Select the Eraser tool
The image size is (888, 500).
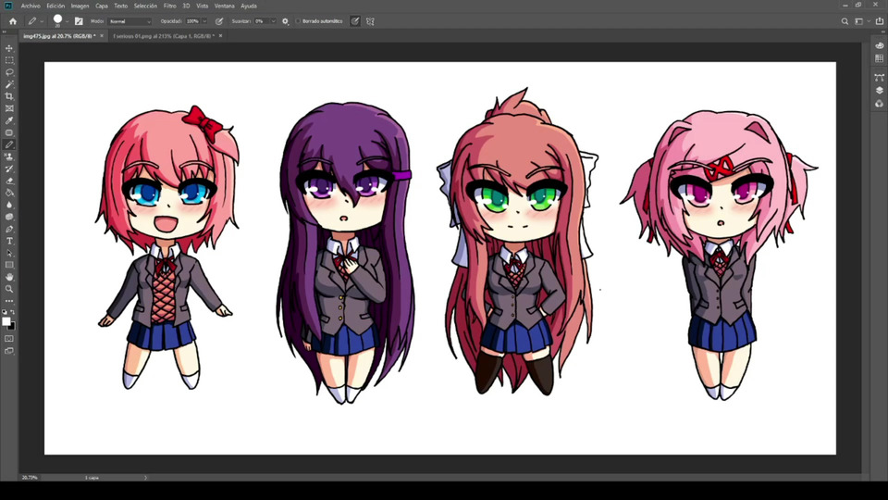pyautogui.click(x=9, y=181)
